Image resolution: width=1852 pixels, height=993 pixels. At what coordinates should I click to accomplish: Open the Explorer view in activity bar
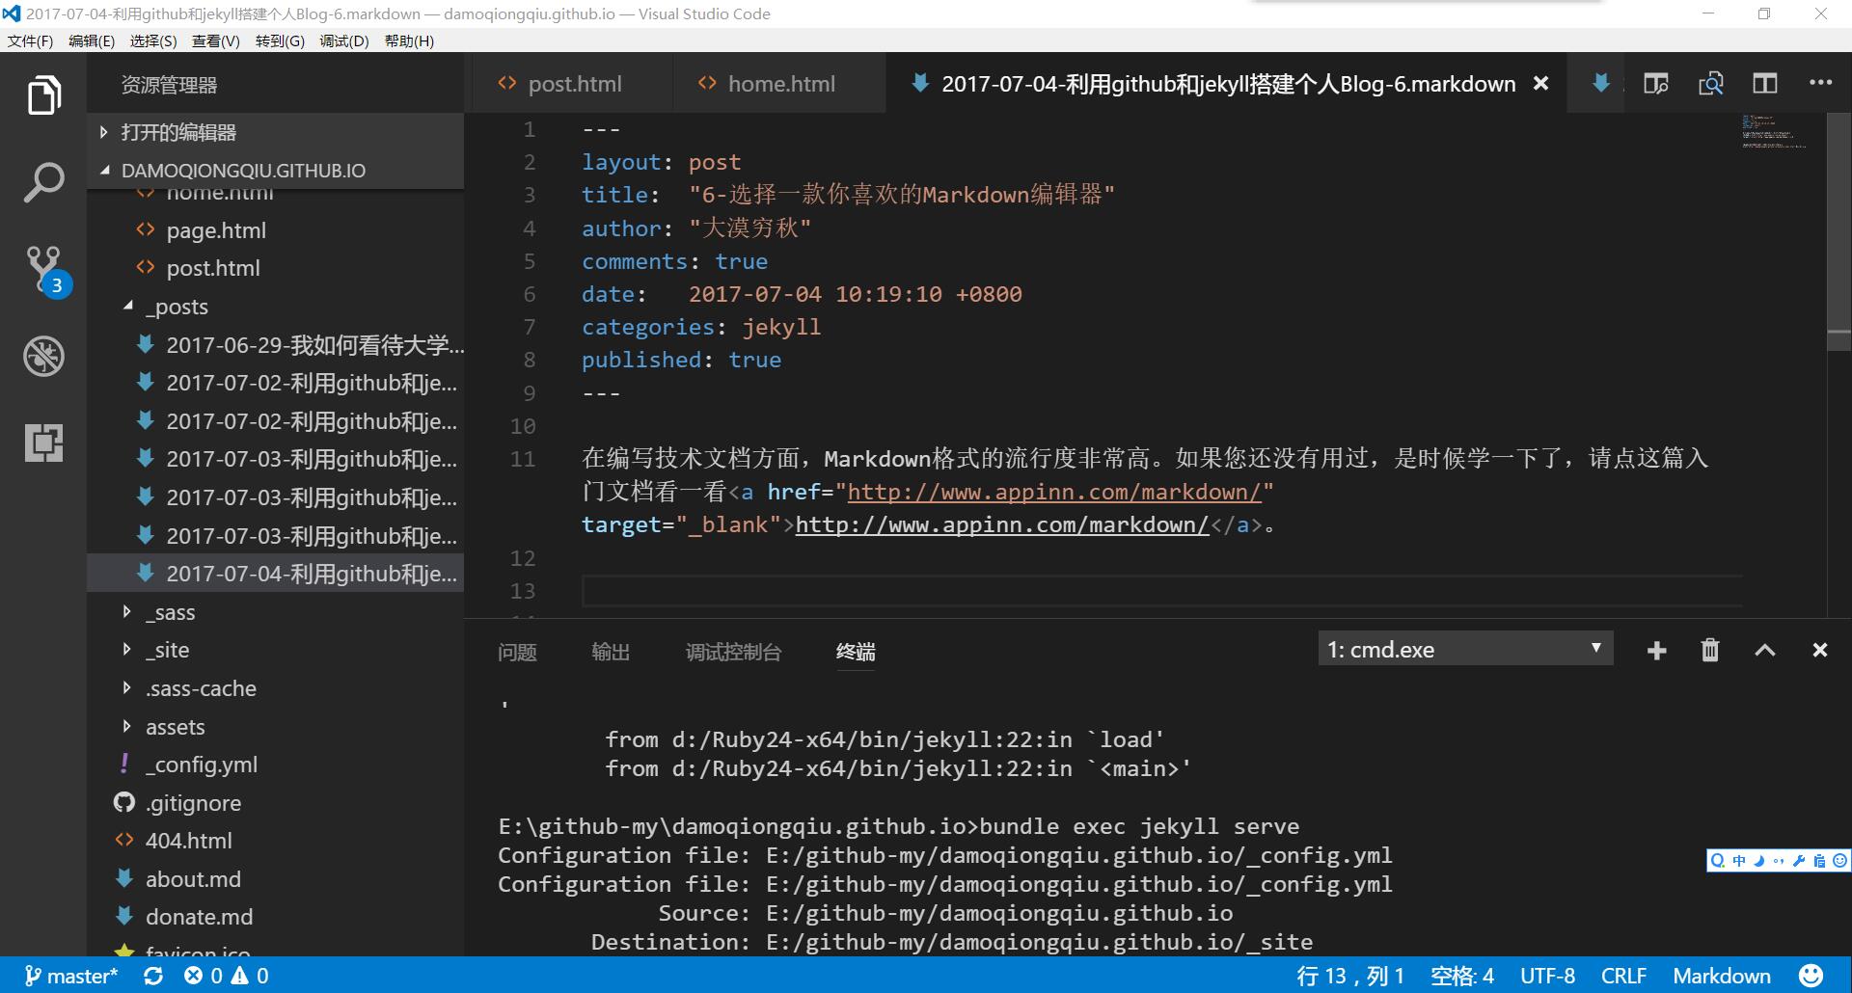tap(43, 94)
